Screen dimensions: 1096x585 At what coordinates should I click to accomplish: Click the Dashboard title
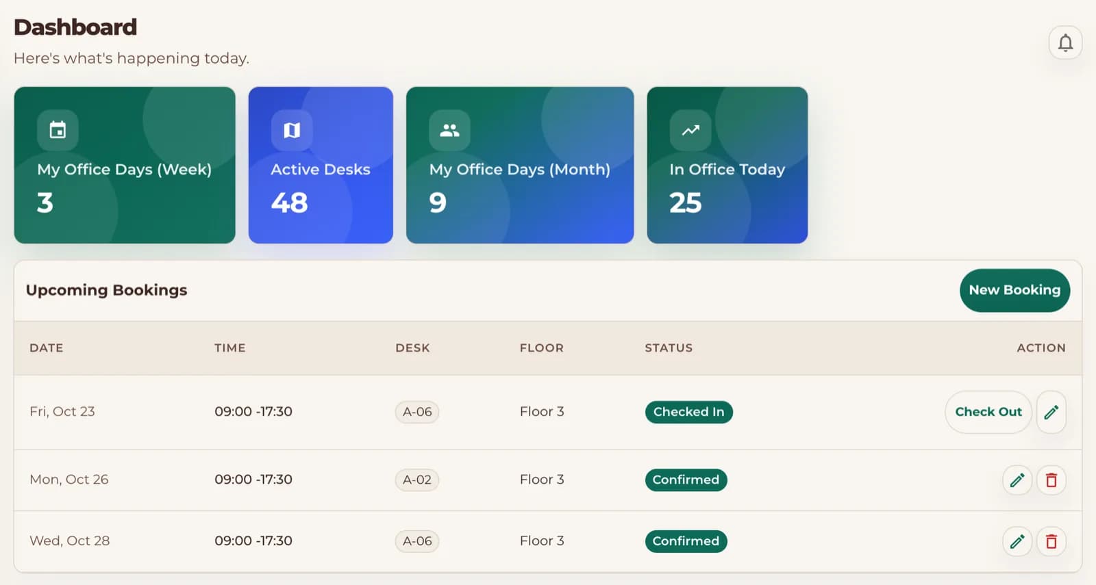click(x=75, y=27)
